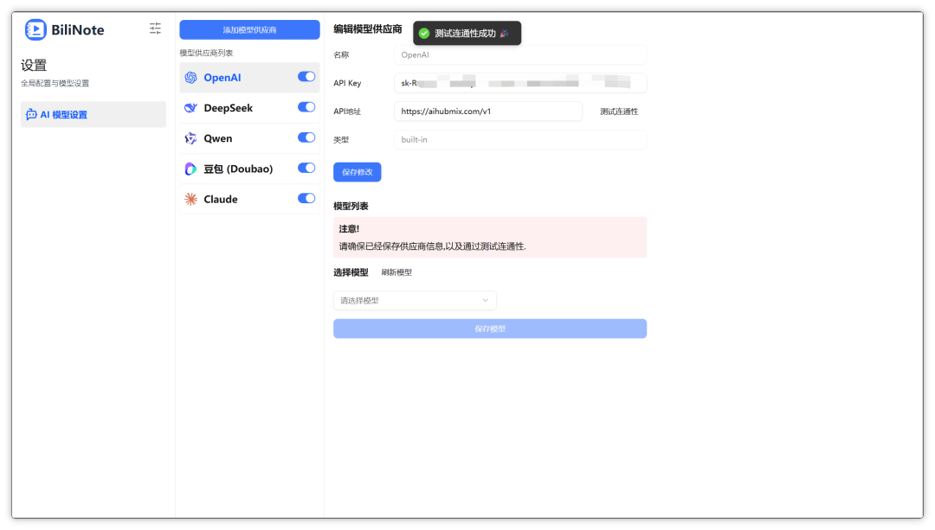Click the Claude starburst logo icon

(190, 199)
